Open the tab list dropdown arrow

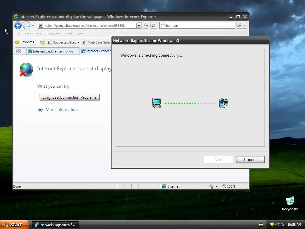[24, 51]
